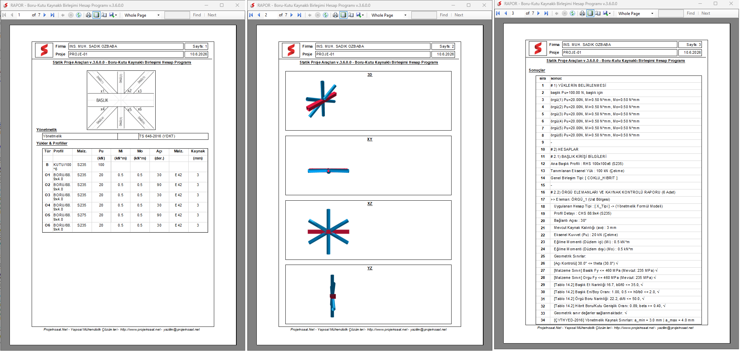Click find text box in page 1 window
The height and width of the screenshot is (351, 740).
tap(177, 15)
